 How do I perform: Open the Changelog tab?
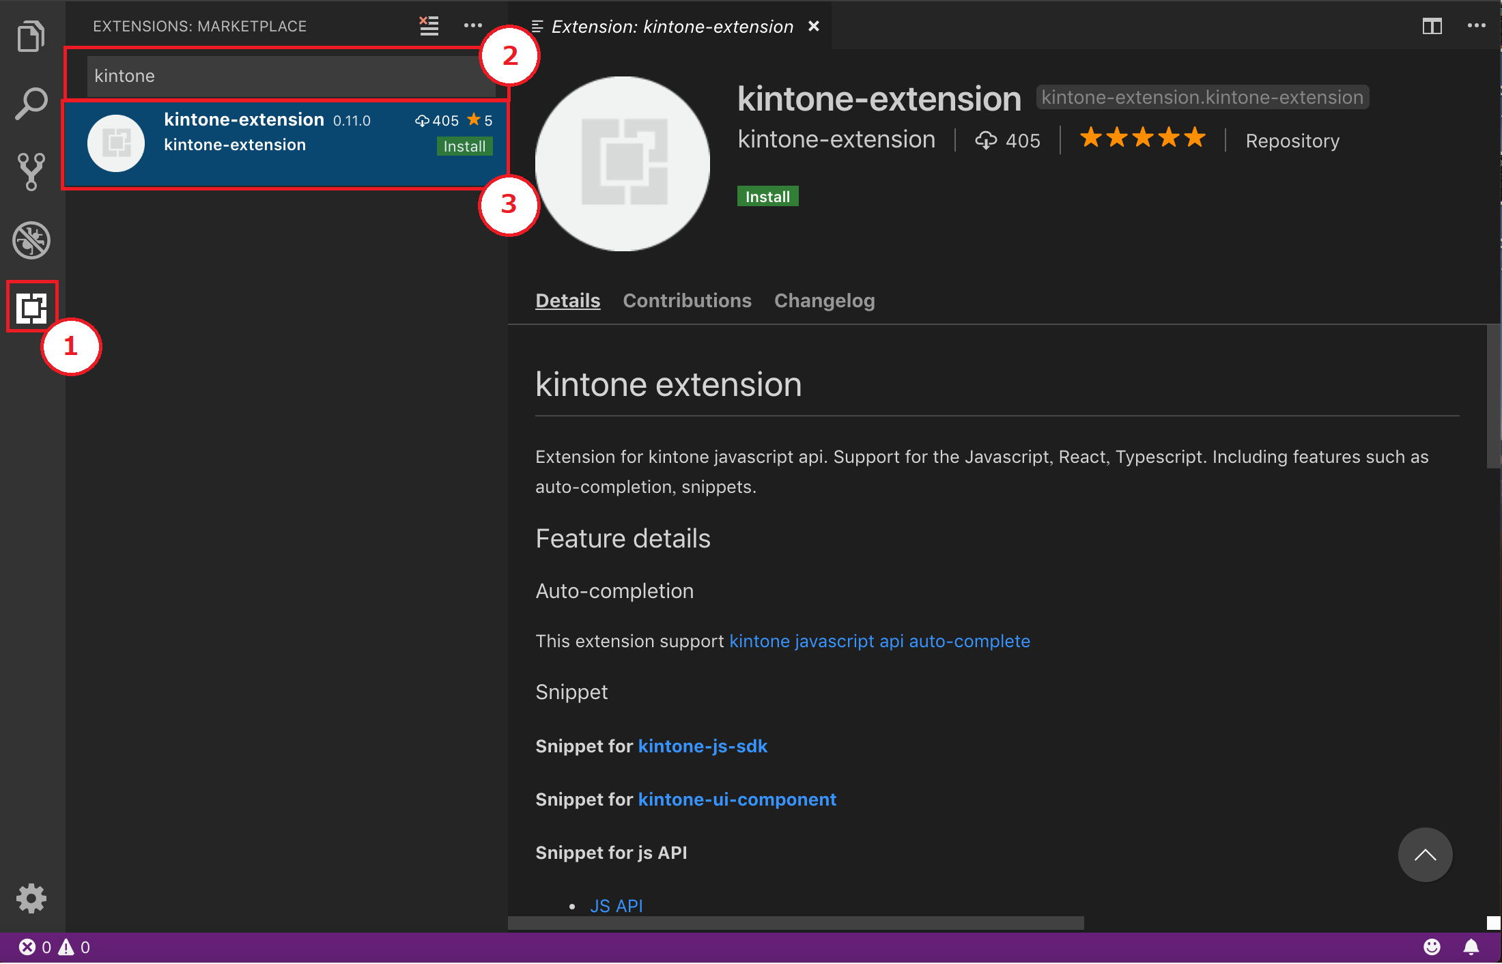[x=824, y=300]
